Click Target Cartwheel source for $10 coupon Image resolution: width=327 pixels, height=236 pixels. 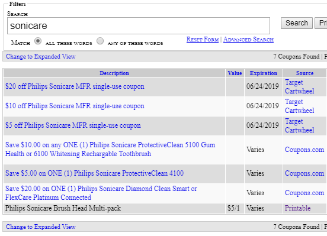[x=300, y=106]
